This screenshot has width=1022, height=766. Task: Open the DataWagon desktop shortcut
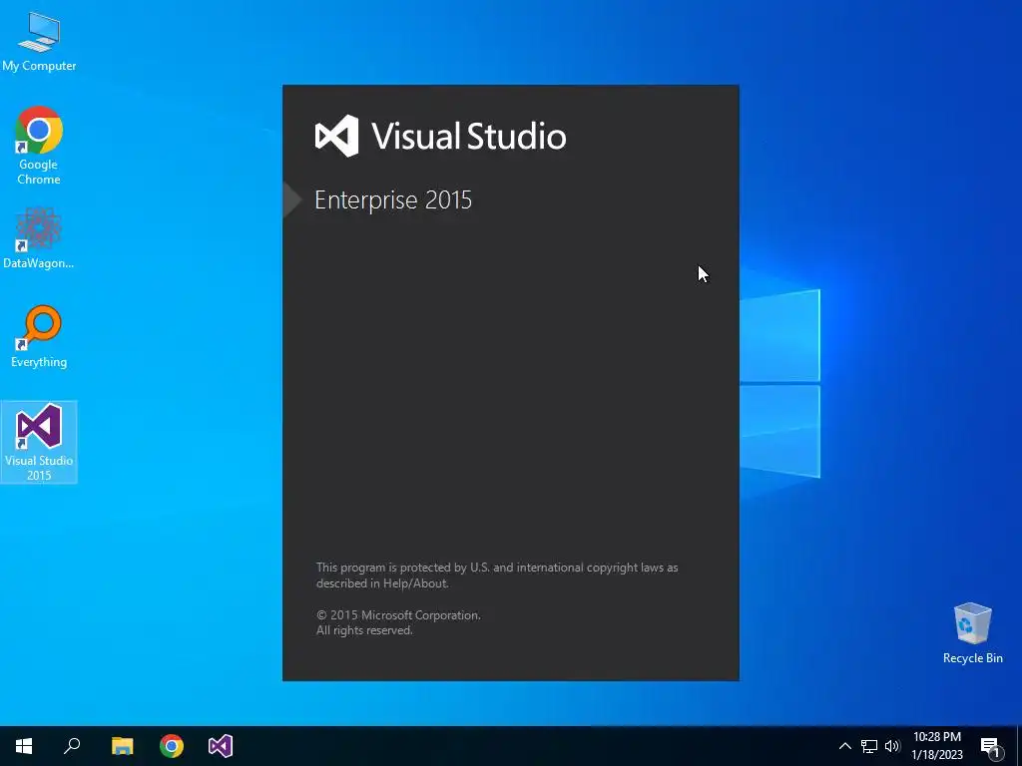39,238
